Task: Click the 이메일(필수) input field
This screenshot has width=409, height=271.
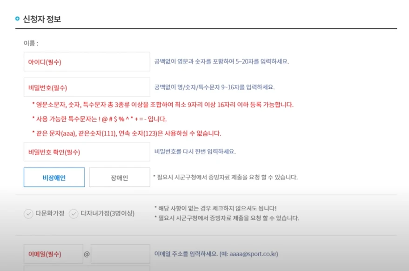Action: [54, 254]
